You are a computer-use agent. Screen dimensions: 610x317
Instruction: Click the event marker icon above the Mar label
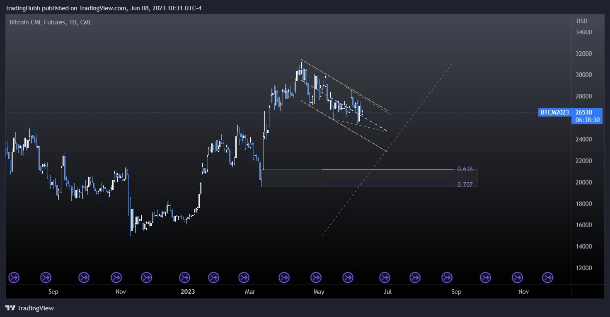pyautogui.click(x=245, y=277)
